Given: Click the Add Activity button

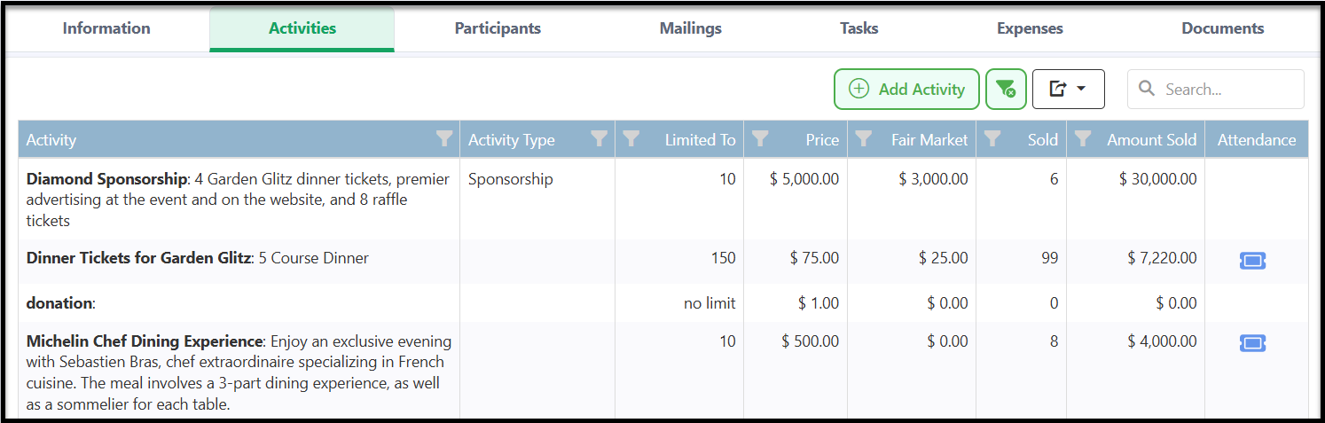Looking at the screenshot, I should pyautogui.click(x=906, y=89).
